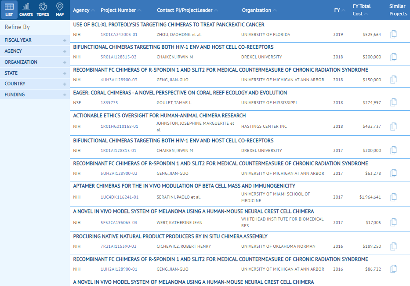Sort results by Organization column
This screenshot has width=410, height=286.
(x=259, y=10)
